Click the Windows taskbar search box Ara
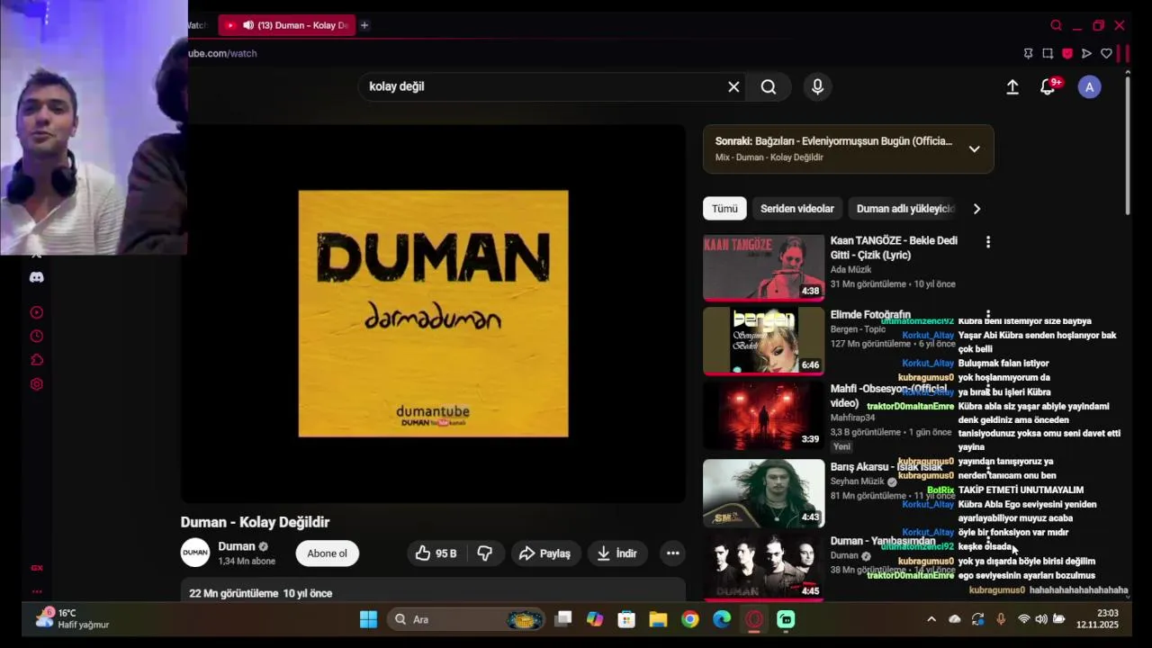Screen dimensions: 1152x648 click(x=468, y=619)
